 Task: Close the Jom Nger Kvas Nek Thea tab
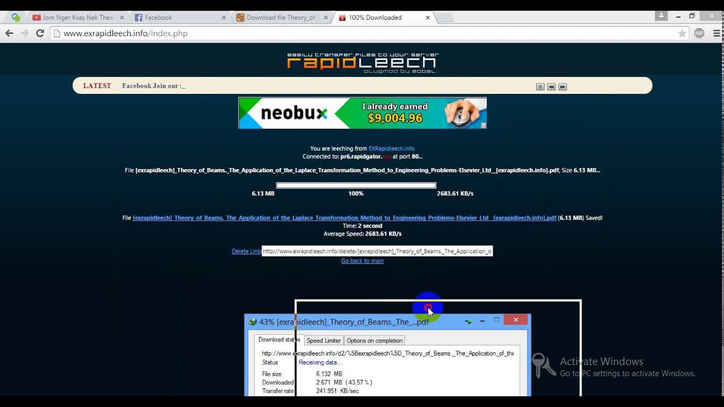pos(122,18)
